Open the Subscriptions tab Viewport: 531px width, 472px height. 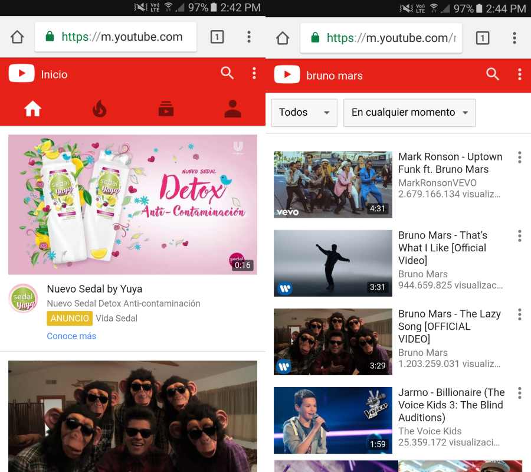[166, 109]
